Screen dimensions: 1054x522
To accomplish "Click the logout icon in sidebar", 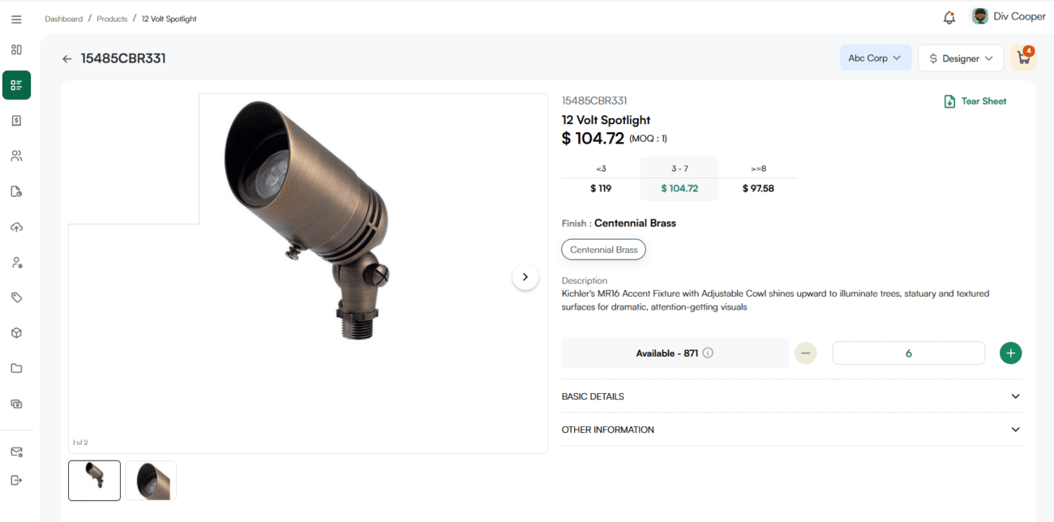I will pos(16,480).
